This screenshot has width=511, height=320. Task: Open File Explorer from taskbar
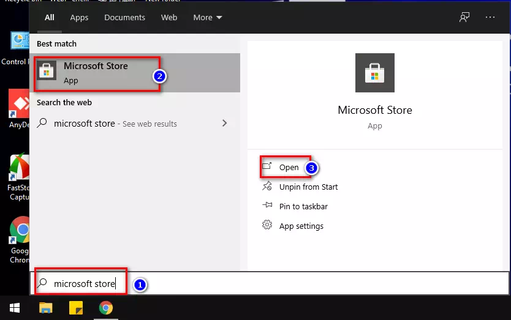pyautogui.click(x=45, y=308)
